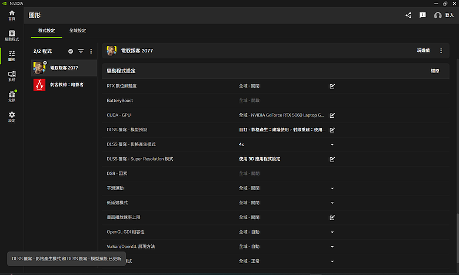
Task: Click the checkmark status icon in program list
Action: click(x=71, y=51)
